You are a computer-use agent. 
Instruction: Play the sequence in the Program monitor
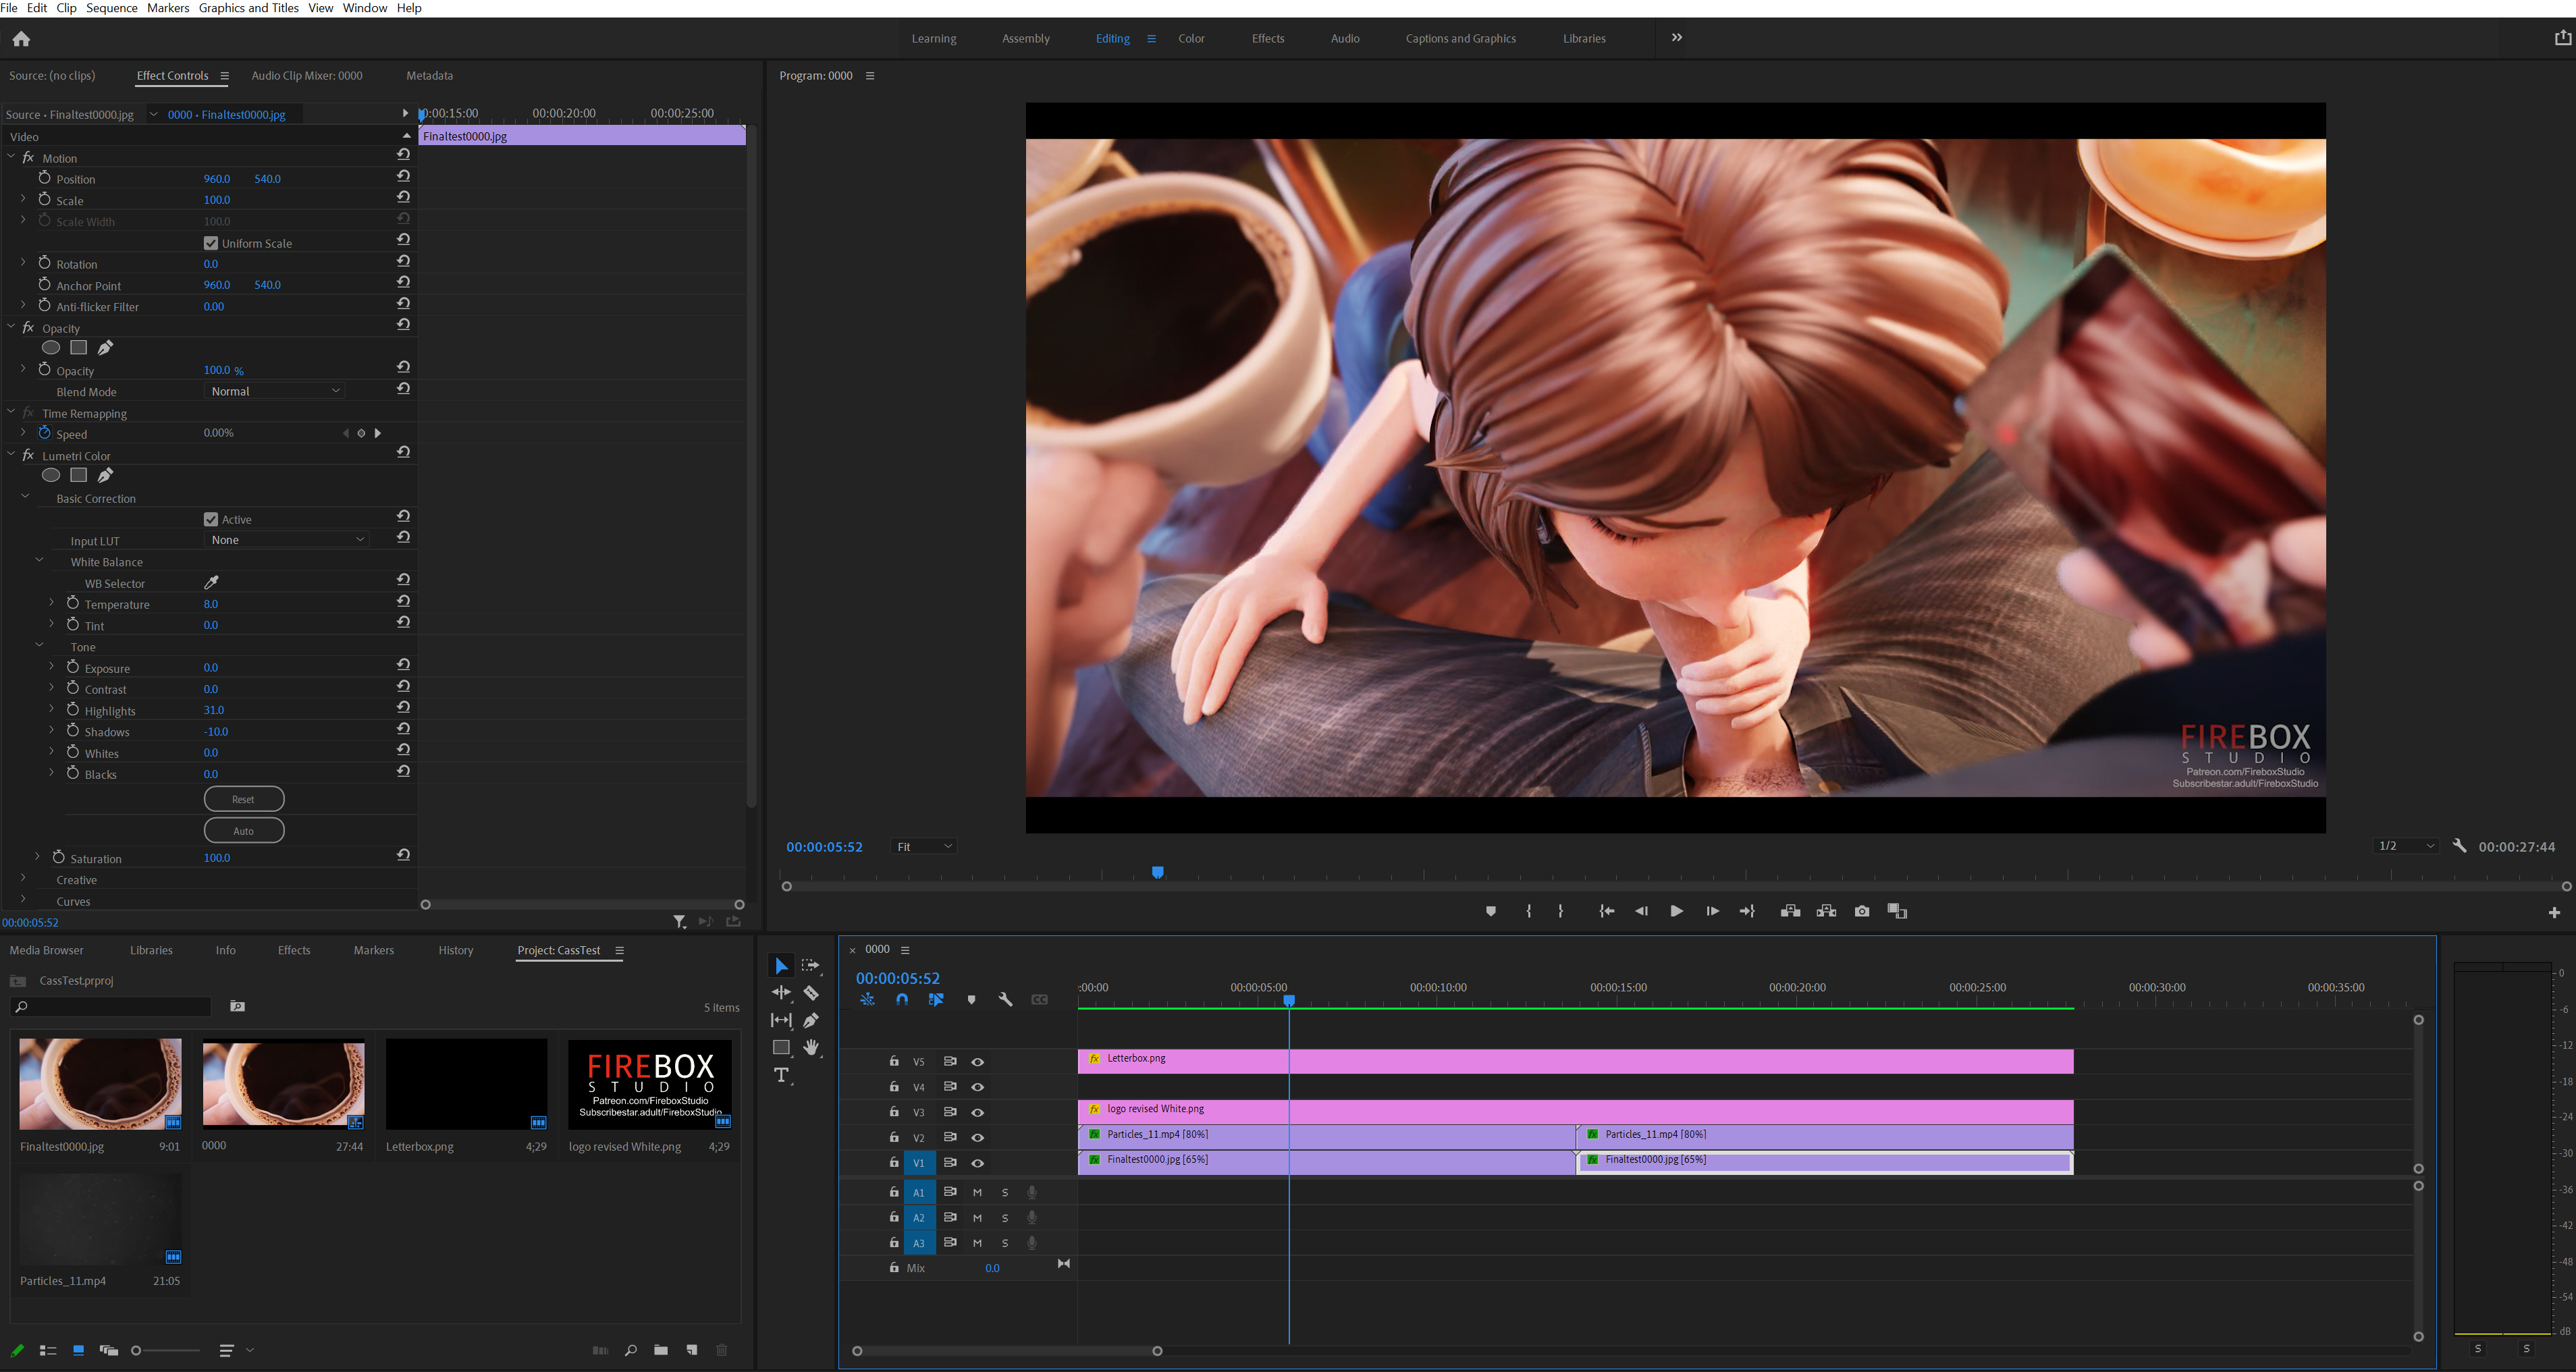(x=1677, y=911)
